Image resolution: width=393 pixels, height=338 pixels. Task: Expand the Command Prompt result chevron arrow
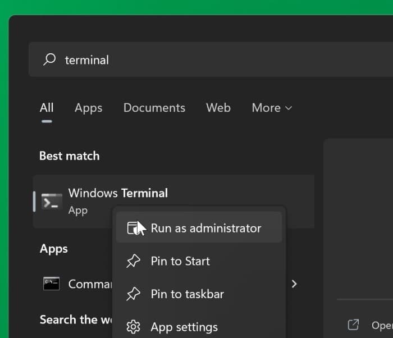(294, 284)
